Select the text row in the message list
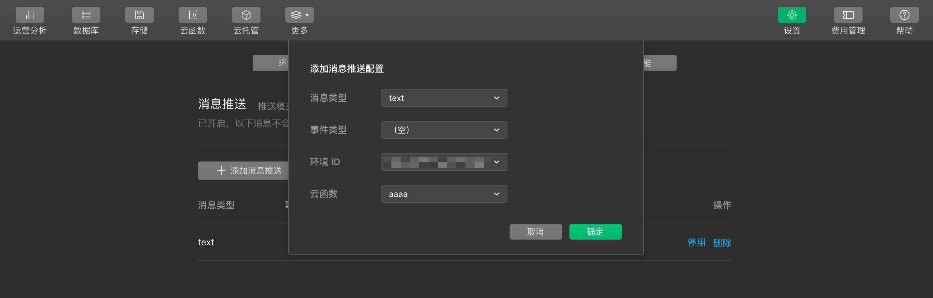Screen dimensions: 933x298 206,242
